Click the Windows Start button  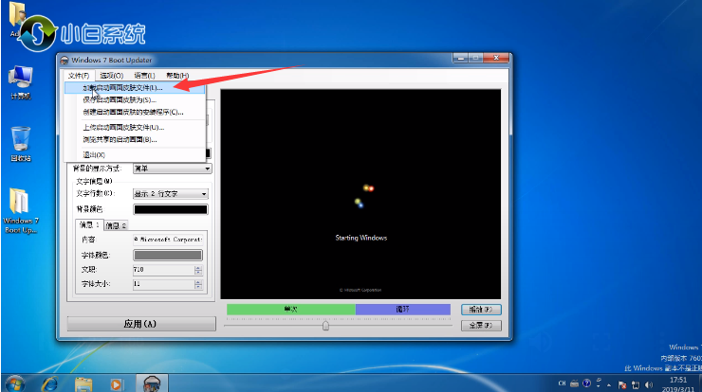[15, 382]
